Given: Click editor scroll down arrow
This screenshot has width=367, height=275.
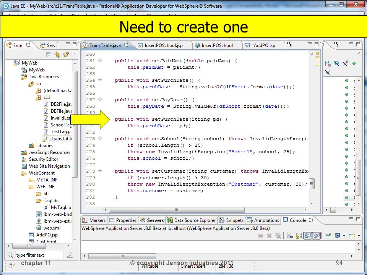Looking at the screenshot, I should click(x=312, y=203).
